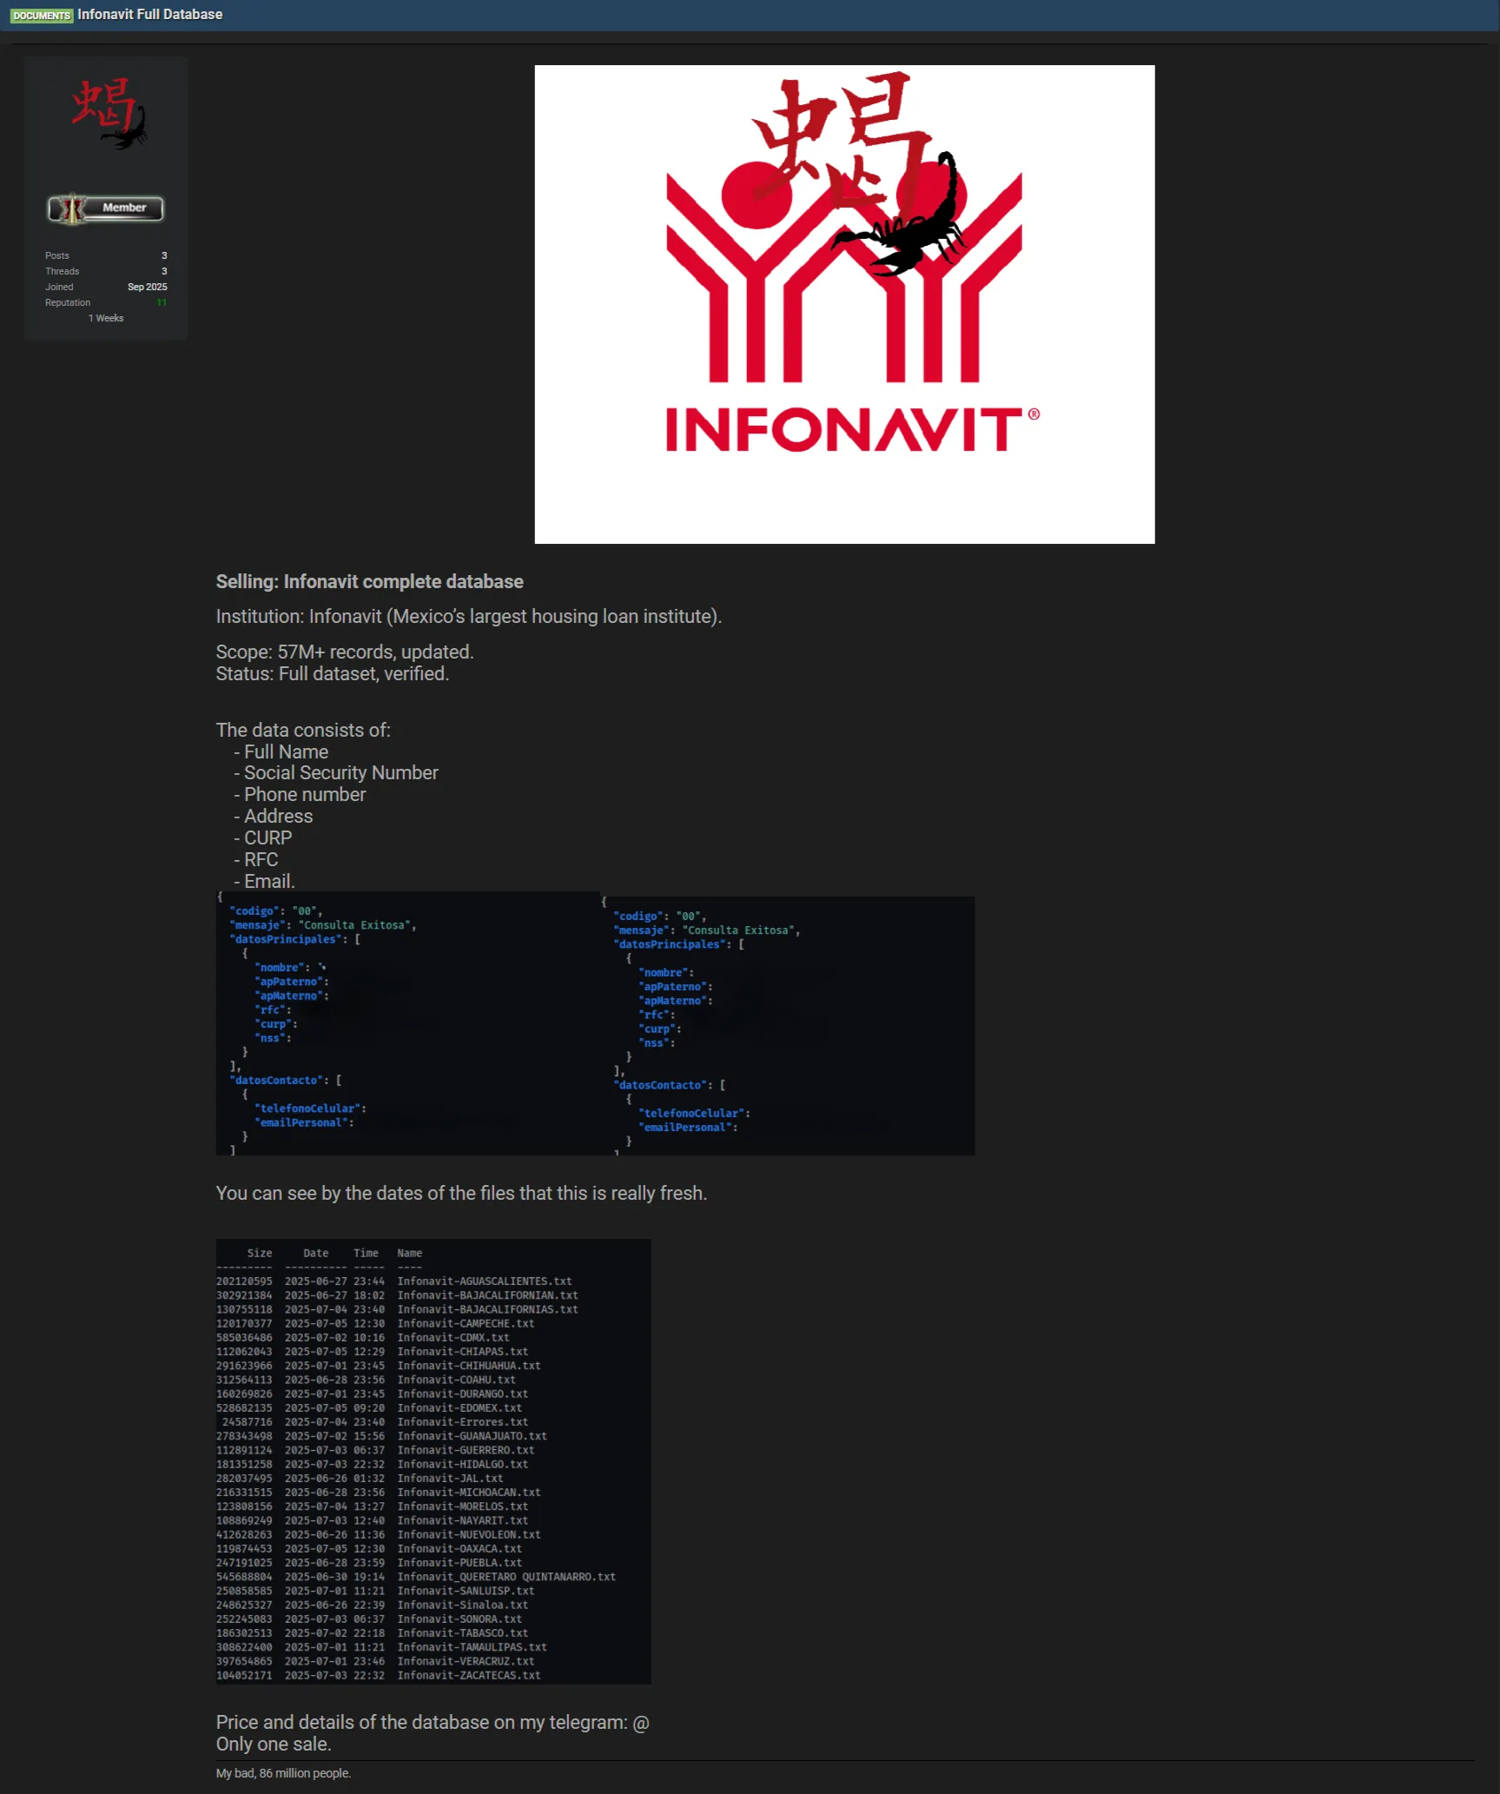Click the '1 Weeks' label under reputation
The image size is (1500, 1794).
tap(106, 318)
